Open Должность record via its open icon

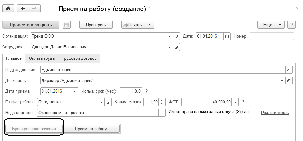(x=289, y=81)
